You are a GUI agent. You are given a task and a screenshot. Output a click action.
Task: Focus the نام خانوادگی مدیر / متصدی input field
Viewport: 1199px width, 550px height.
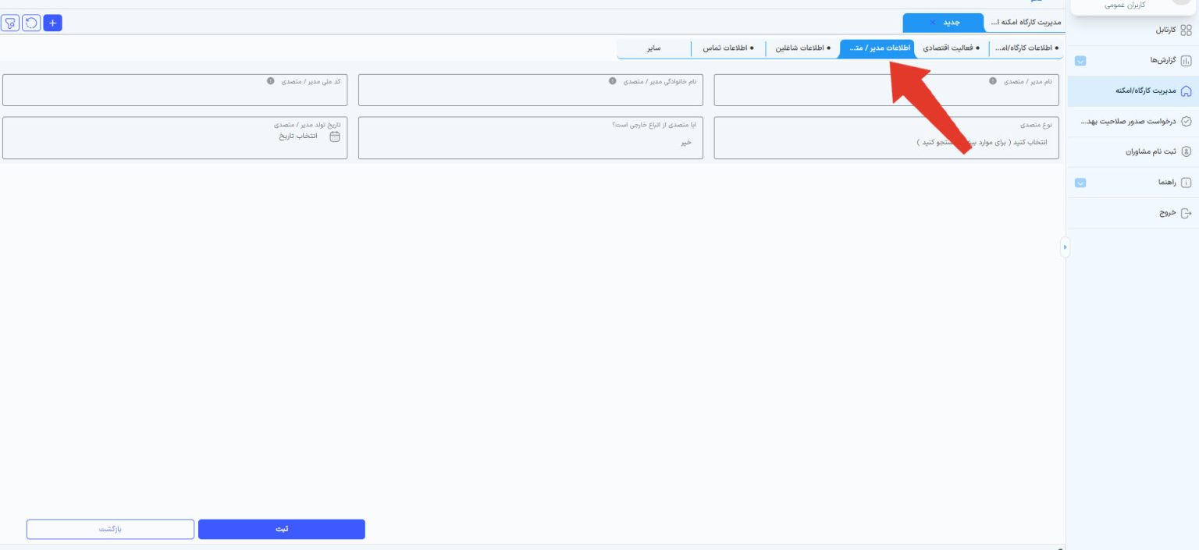531,90
